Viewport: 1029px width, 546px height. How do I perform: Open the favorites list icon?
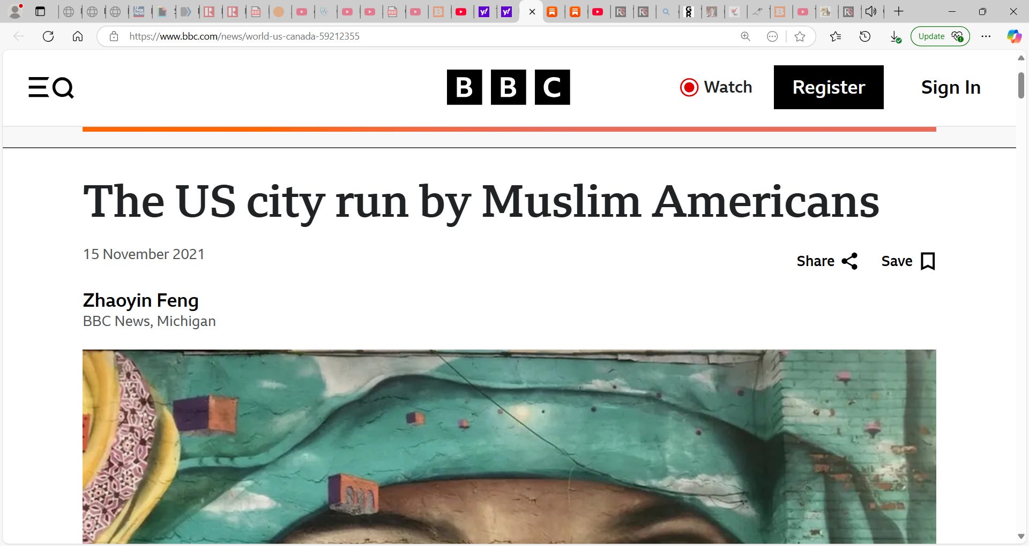point(836,36)
